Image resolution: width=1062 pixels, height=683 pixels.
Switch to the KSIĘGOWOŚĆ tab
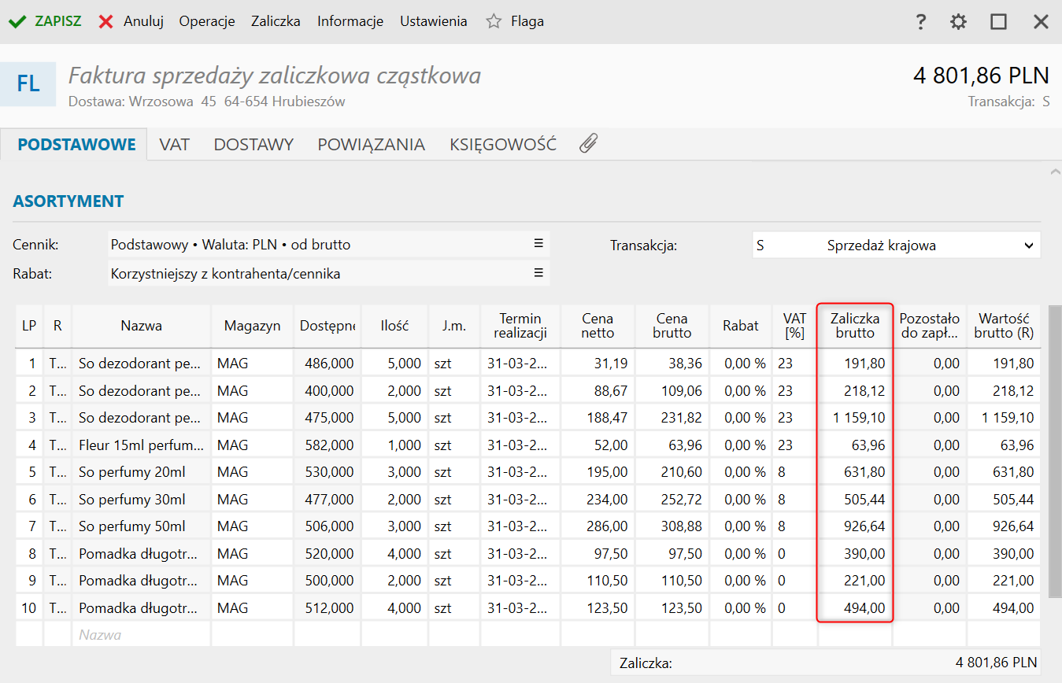tap(502, 145)
